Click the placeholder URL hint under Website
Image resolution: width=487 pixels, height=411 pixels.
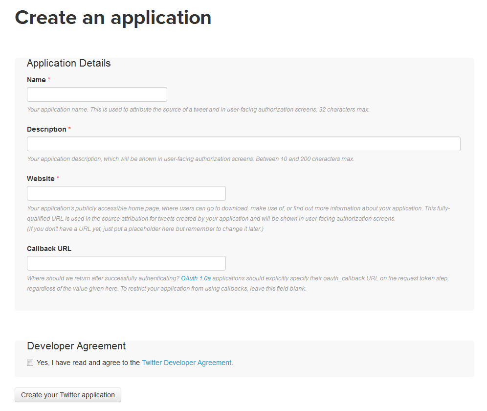[145, 229]
